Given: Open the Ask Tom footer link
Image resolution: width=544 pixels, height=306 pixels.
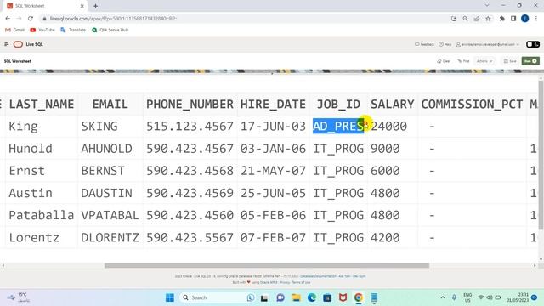Looking at the screenshot, I should pyautogui.click(x=344, y=276).
